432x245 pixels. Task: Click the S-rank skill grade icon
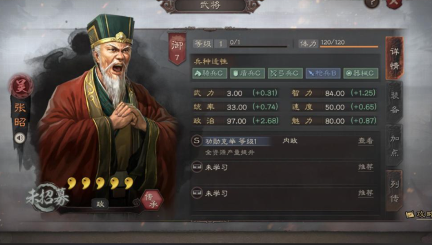click(197, 141)
